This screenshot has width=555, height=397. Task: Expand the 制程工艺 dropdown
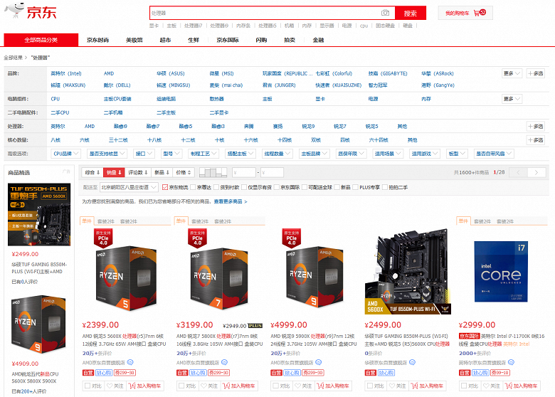coord(203,154)
